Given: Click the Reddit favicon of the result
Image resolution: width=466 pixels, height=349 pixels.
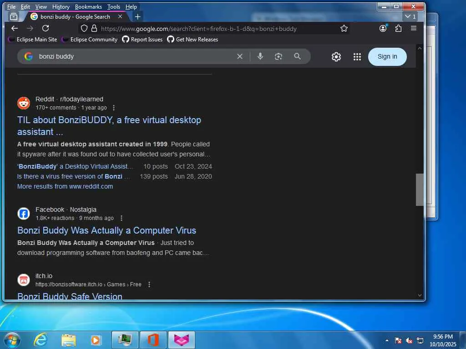Looking at the screenshot, I should point(24,103).
